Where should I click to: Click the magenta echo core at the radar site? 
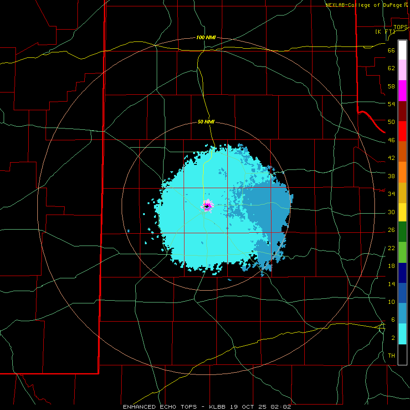pyautogui.click(x=207, y=206)
